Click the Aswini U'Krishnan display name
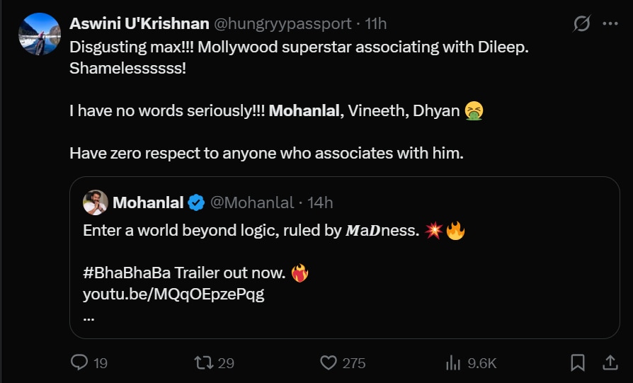 (139, 24)
